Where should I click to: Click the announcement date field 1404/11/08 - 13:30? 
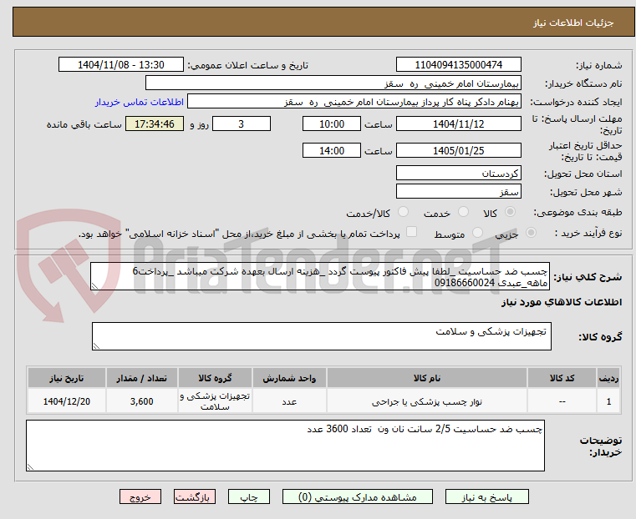(x=121, y=65)
